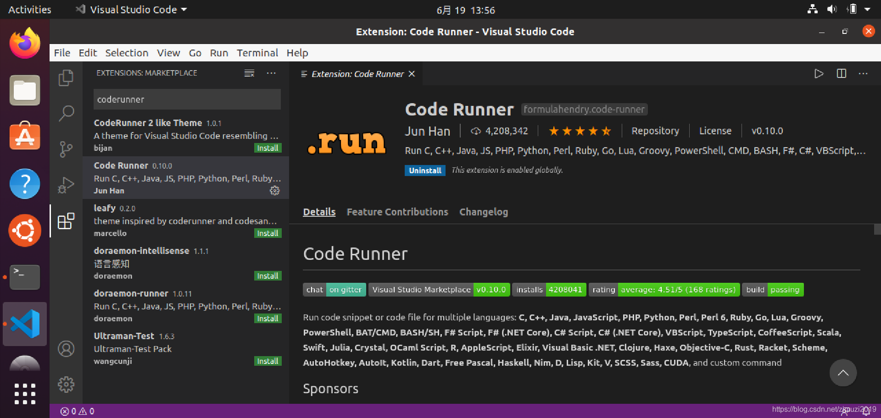Select the Extension: Code Runner editor tab
The image size is (881, 418).
pos(357,74)
